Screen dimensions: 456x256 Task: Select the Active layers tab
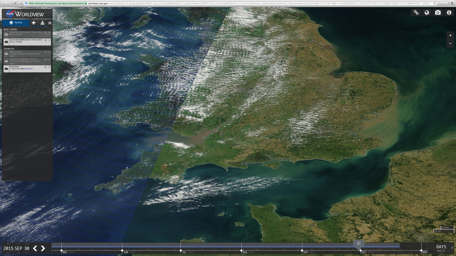[x=16, y=23]
